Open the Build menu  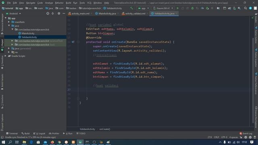click(x=68, y=3)
